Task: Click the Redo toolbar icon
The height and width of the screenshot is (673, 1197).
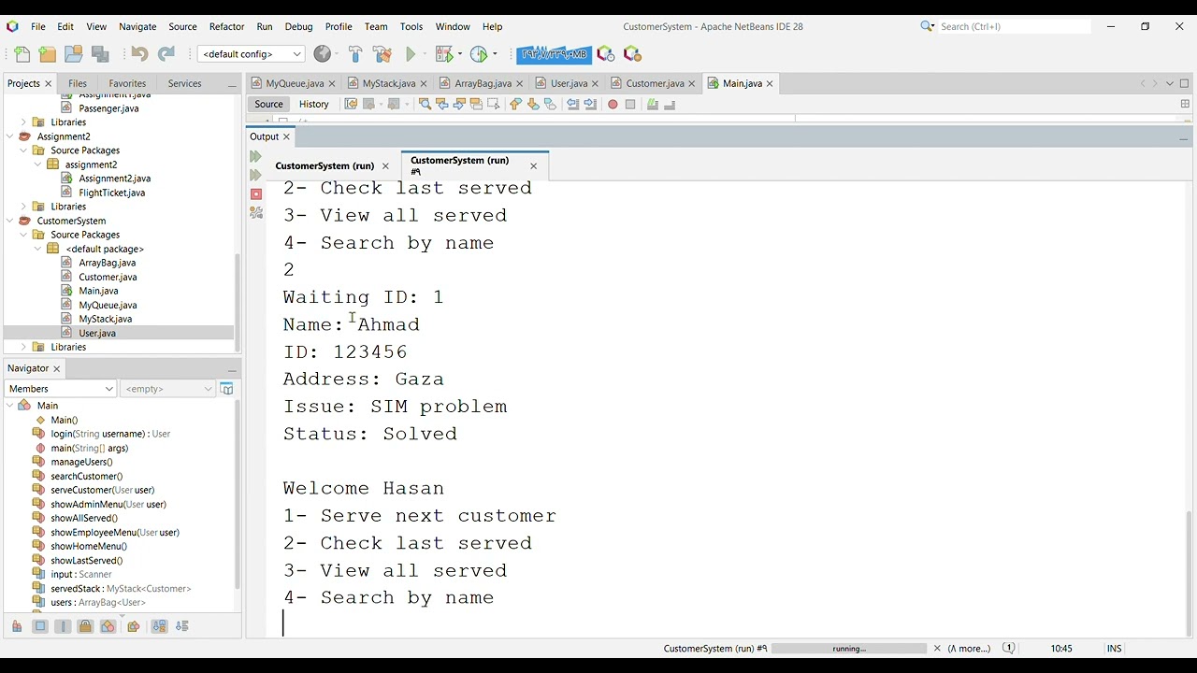Action: tap(166, 54)
